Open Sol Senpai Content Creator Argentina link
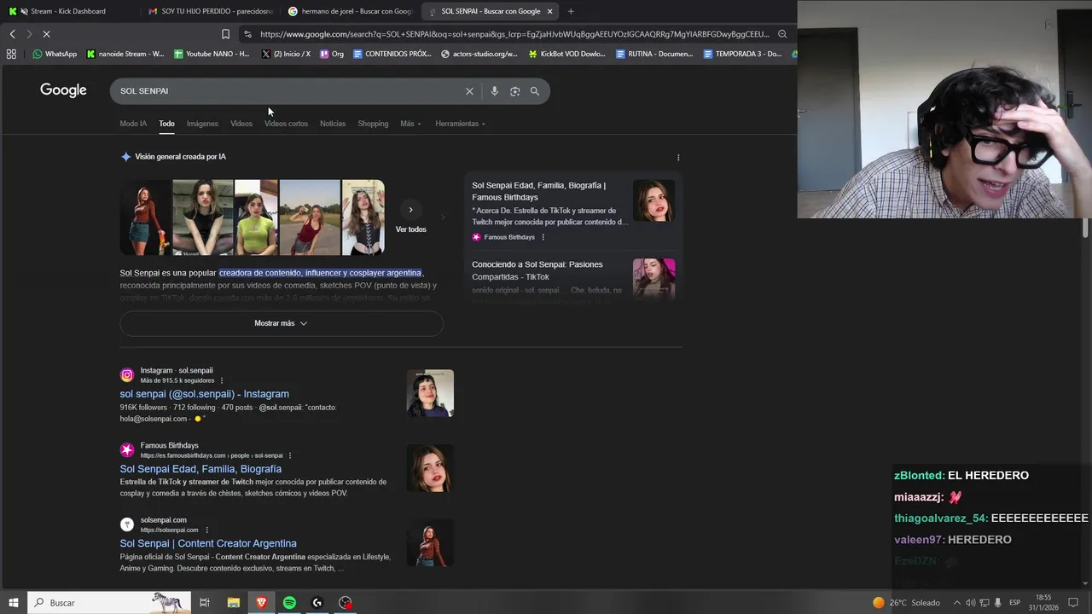 tap(208, 543)
